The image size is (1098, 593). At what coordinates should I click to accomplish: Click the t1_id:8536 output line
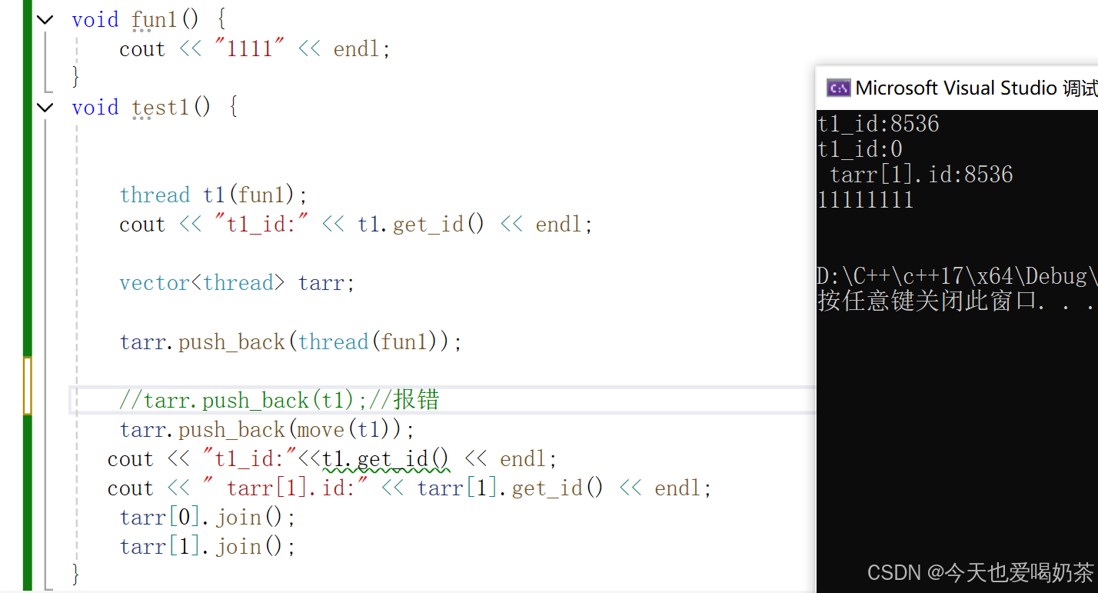(878, 123)
